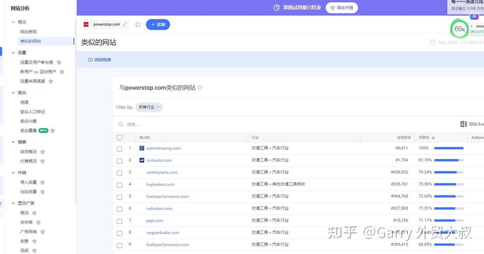Open 地理 under 受众

(x=24, y=102)
